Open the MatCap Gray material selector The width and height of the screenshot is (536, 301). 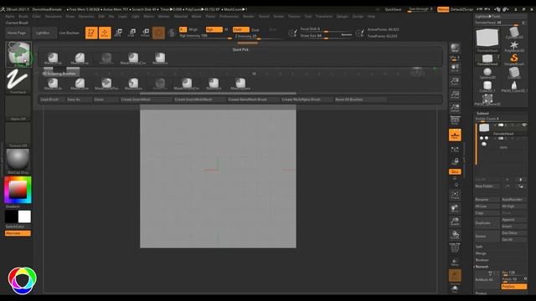click(x=18, y=161)
